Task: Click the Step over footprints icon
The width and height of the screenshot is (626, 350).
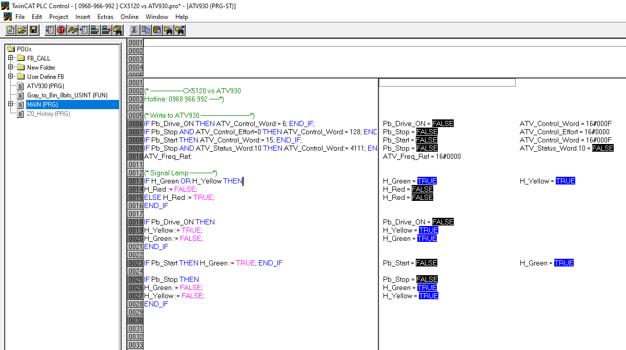Action: [x=73, y=30]
